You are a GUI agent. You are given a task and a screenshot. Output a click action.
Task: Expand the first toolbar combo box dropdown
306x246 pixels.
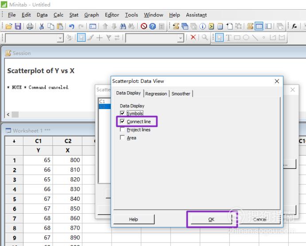[x=60, y=38]
